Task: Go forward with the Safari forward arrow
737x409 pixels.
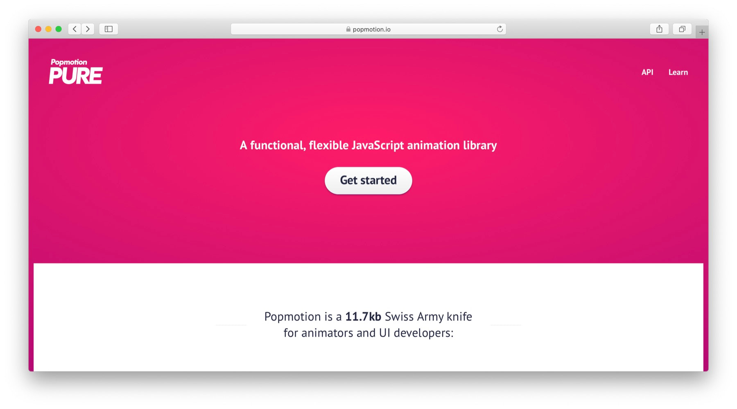Action: (88, 29)
